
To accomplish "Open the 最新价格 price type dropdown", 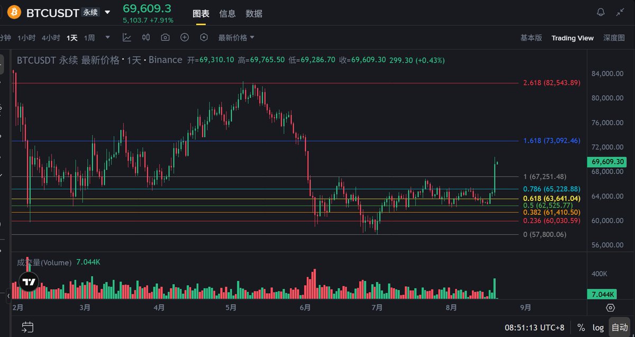I will point(236,38).
